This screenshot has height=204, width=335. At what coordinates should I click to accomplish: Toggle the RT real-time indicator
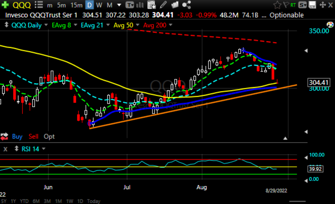point(293,5)
